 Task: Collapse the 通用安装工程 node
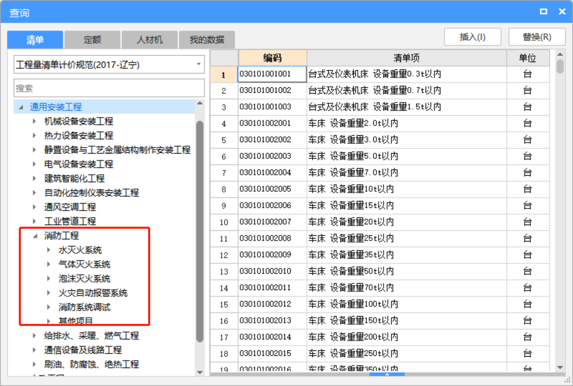[21, 107]
